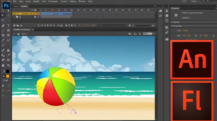
Task: Go to the first frame
Action: [42, 25]
